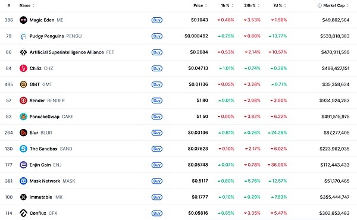Sort the table by Market Cap
Screen dimensions: 357x220
click(x=336, y=5)
